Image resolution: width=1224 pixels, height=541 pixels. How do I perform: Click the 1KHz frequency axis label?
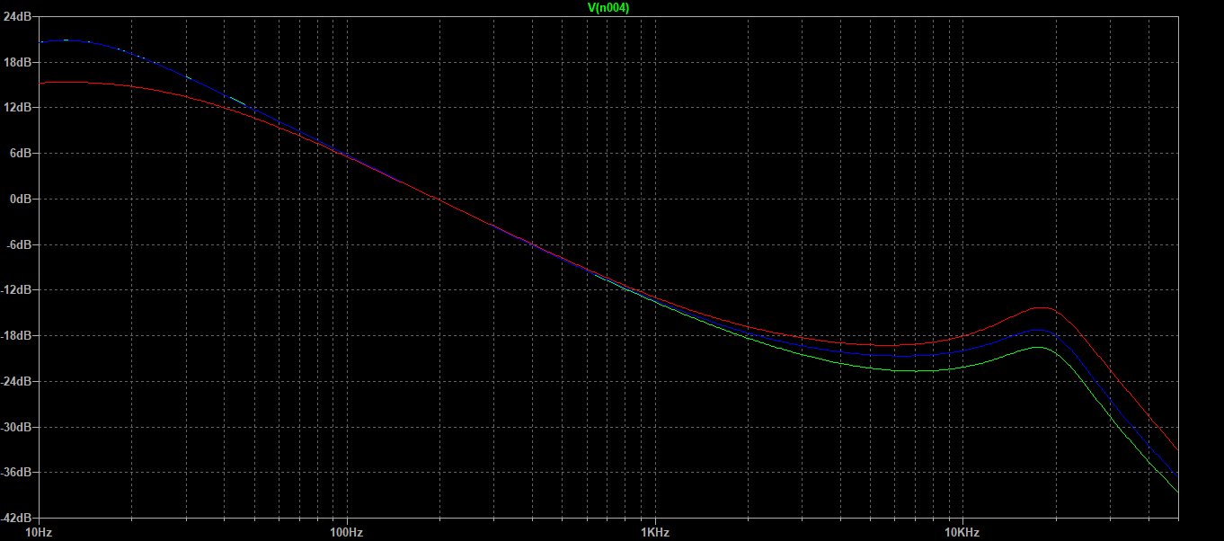coord(654,532)
